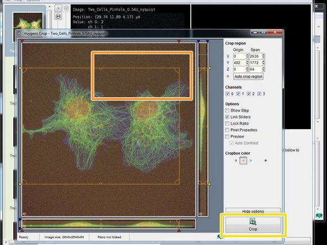
Task: Click crop box top-left corner handle
Action: pos(24,70)
